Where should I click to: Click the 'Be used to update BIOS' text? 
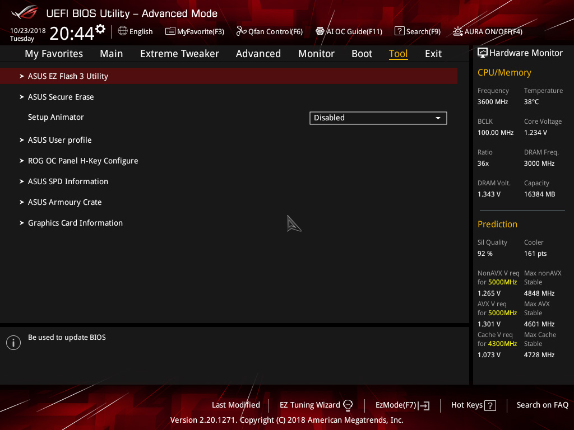67,338
